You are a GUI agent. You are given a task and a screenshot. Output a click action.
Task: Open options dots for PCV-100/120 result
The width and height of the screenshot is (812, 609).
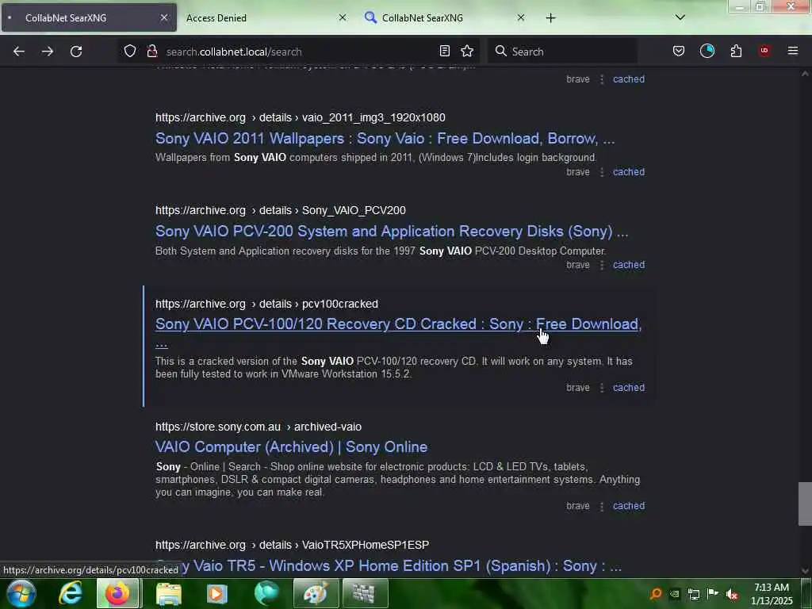click(602, 387)
